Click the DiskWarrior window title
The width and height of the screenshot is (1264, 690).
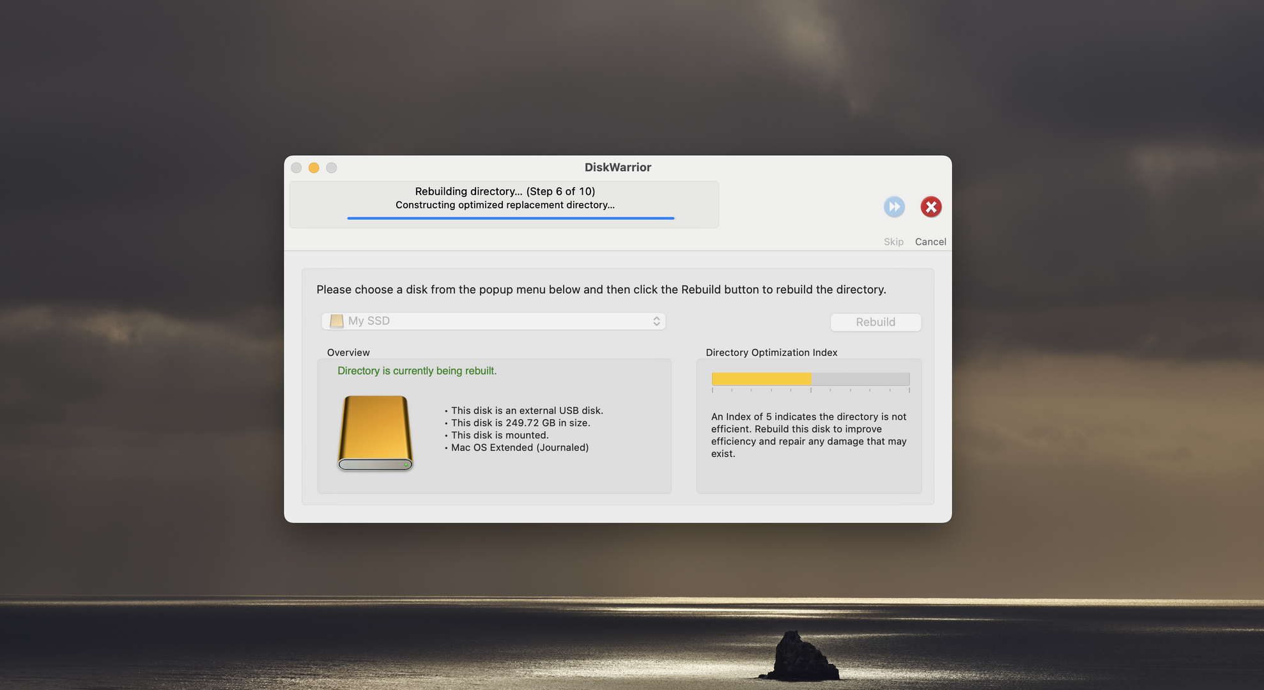(617, 167)
